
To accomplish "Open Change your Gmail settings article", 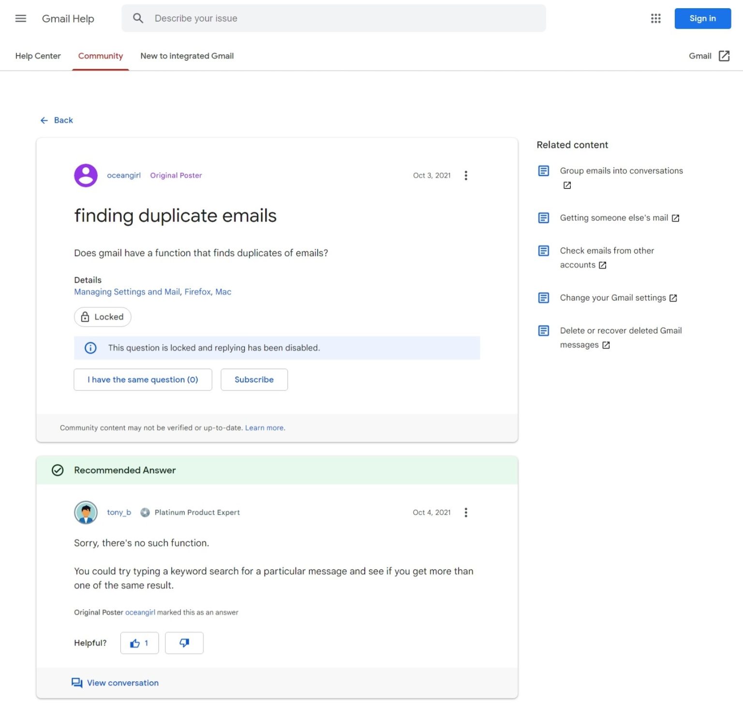I will coord(613,298).
